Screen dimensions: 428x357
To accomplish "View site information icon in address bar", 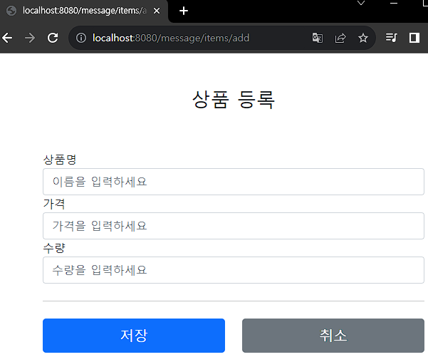I will [x=81, y=38].
